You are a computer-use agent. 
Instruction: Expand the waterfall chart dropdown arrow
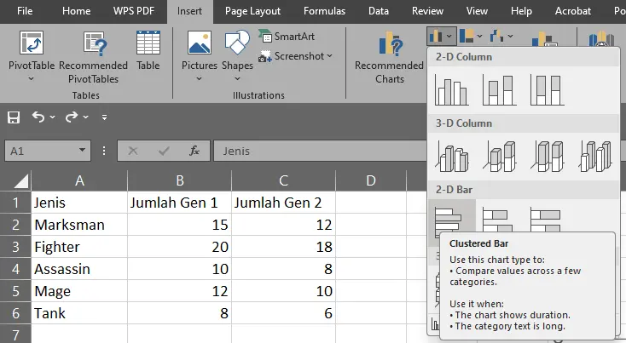pos(510,37)
